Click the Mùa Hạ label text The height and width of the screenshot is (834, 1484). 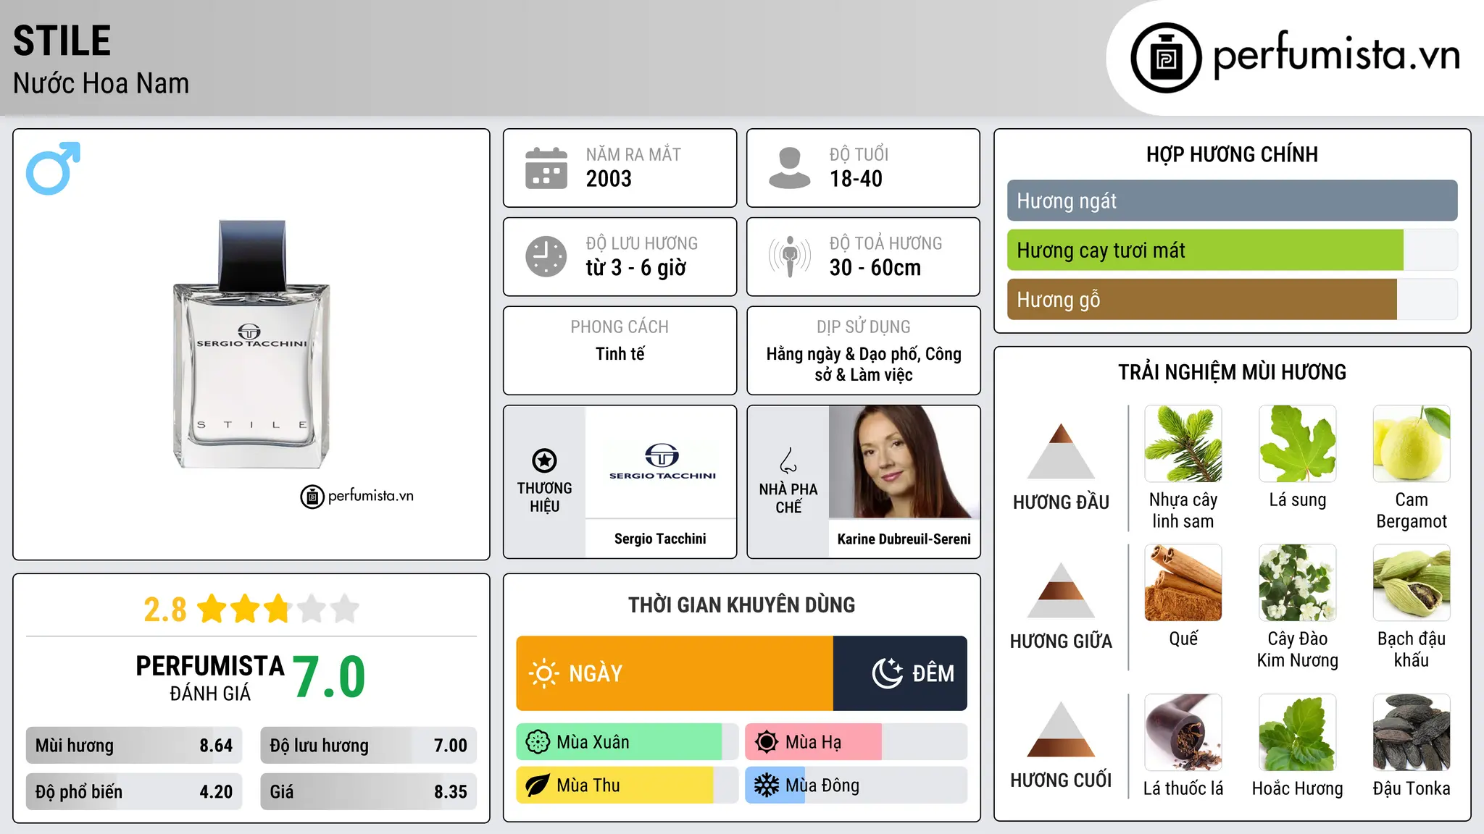pyautogui.click(x=814, y=742)
